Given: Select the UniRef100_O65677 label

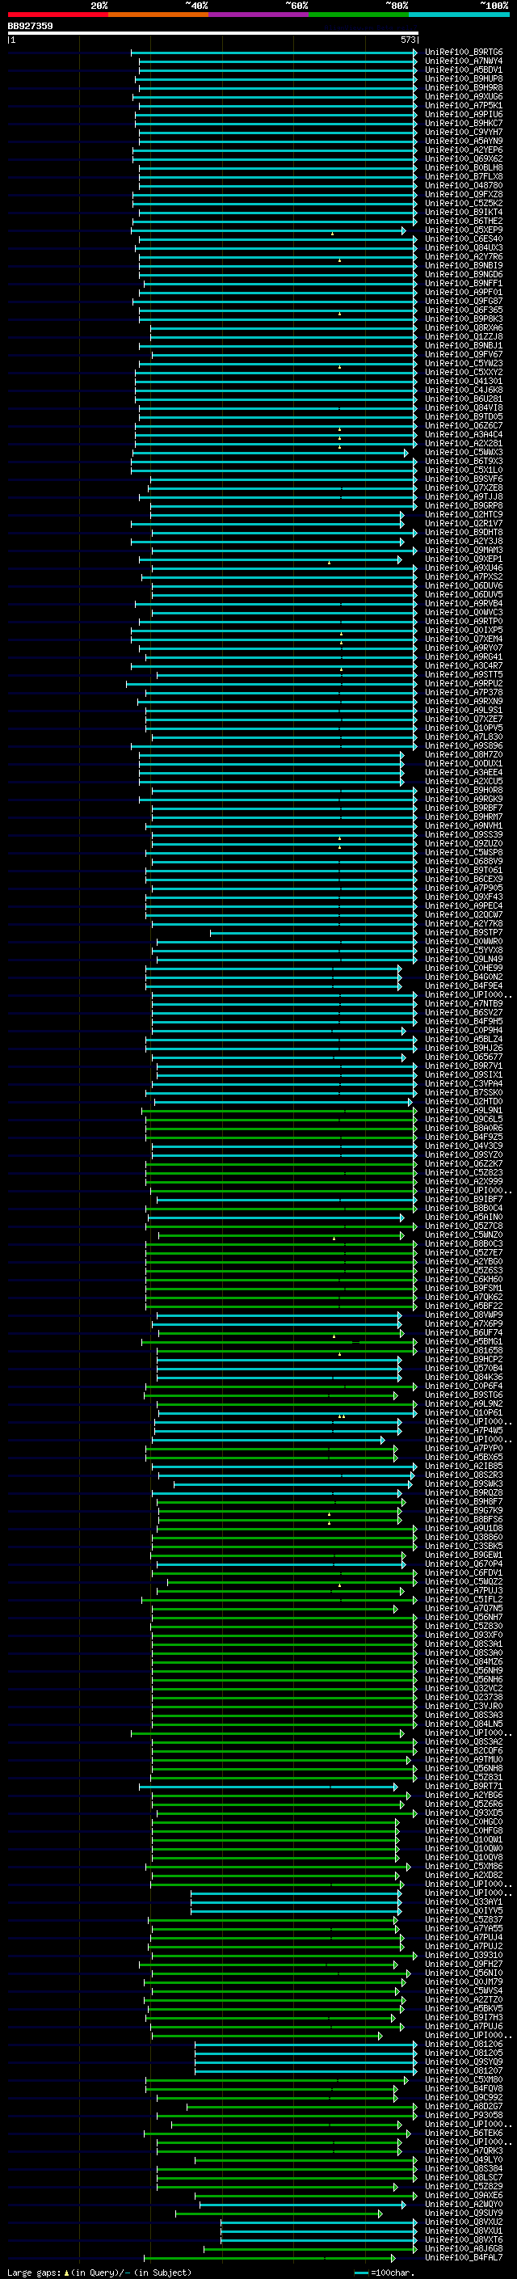Looking at the screenshot, I should [464, 1057].
